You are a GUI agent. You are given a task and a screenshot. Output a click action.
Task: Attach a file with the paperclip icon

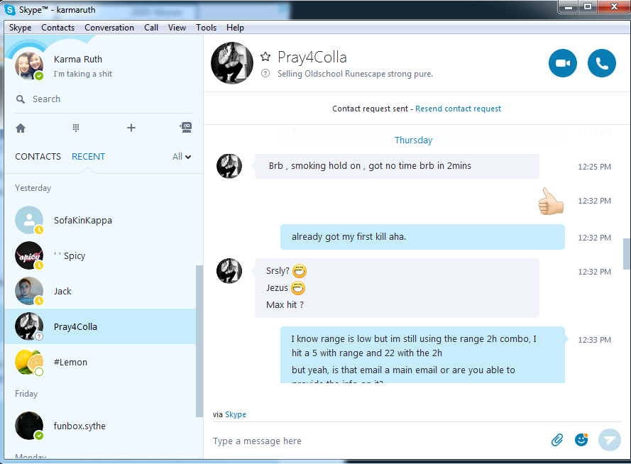[x=557, y=440]
